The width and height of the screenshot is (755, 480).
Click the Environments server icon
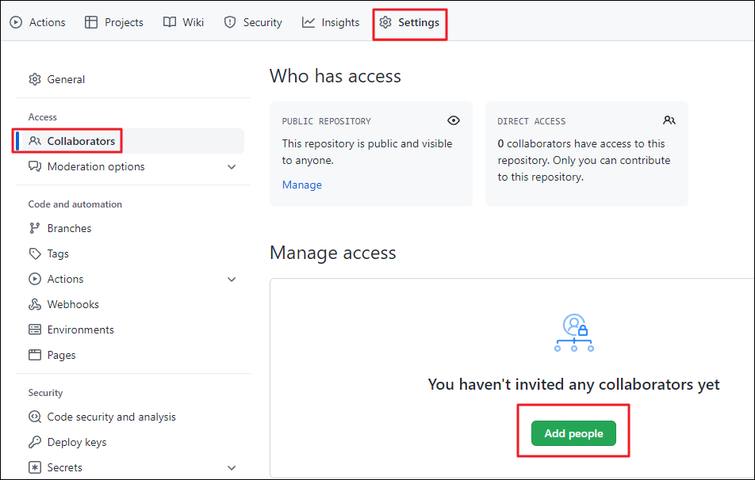click(x=35, y=330)
